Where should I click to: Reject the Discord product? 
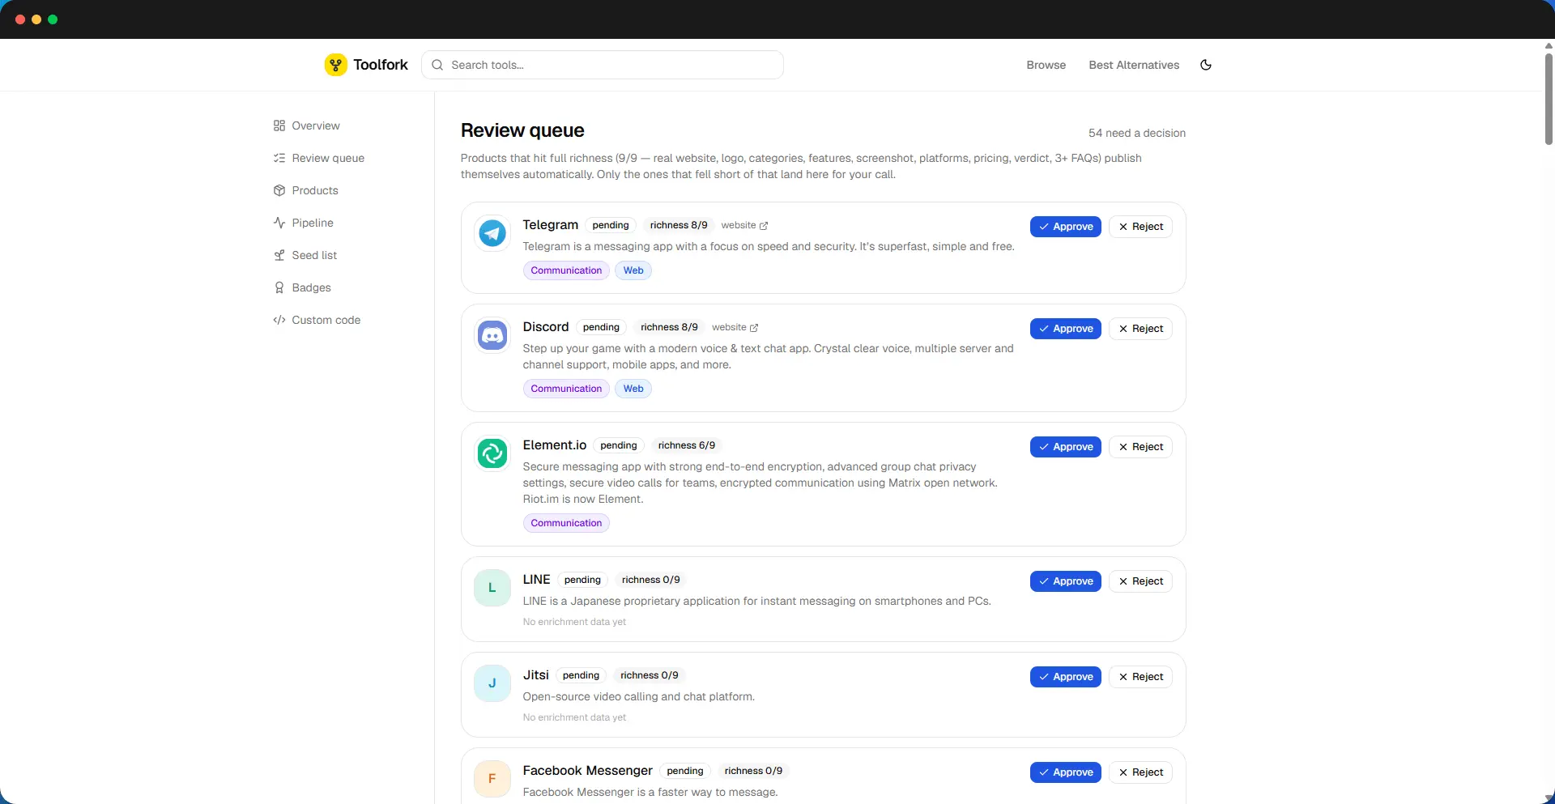point(1140,329)
